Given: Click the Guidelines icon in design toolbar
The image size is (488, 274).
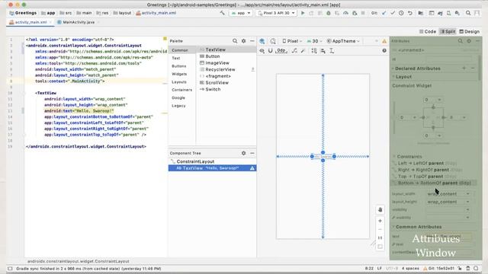Looking at the screenshot, I should click(x=332, y=51).
